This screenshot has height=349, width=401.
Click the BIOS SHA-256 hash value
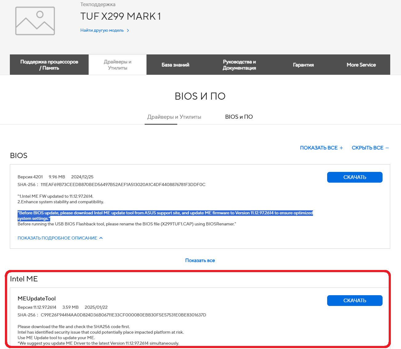[x=123, y=184]
